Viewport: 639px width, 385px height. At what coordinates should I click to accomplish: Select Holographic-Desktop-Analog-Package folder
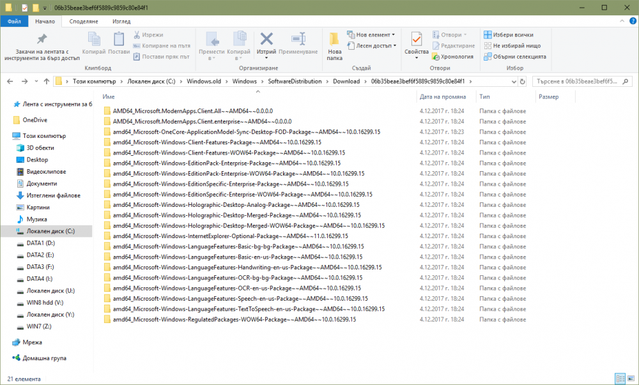coord(236,205)
